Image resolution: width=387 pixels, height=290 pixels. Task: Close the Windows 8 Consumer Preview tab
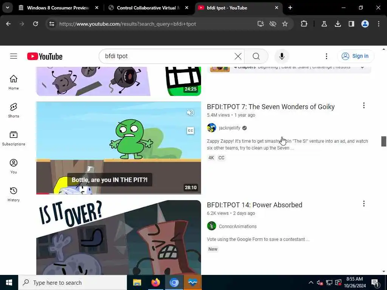tap(97, 8)
